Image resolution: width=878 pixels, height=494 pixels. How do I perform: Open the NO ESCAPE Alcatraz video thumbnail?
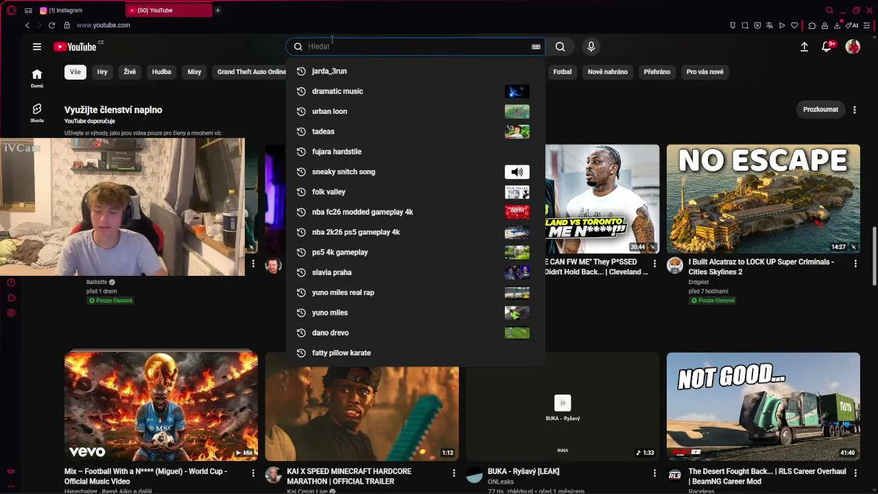pyautogui.click(x=763, y=199)
